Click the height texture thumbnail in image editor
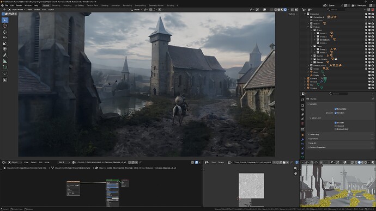376x211 pixels. [251, 186]
